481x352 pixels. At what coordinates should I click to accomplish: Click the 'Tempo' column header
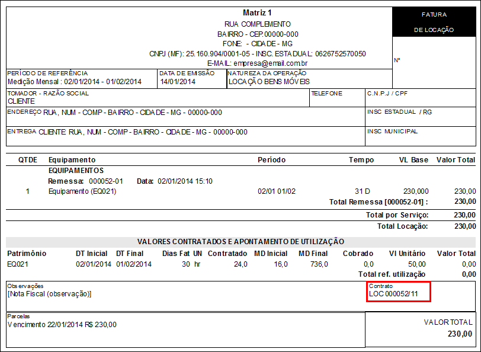(x=361, y=160)
